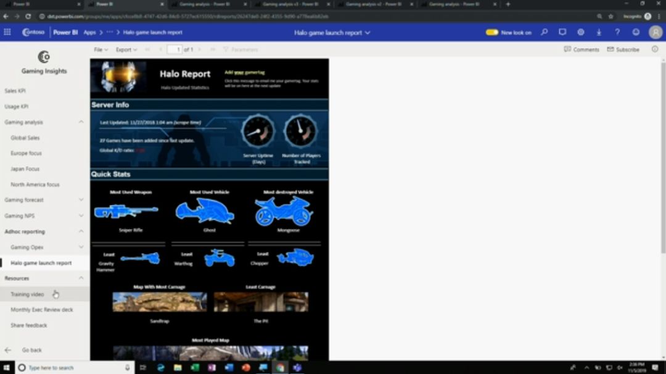The image size is (666, 374).
Task: Click the feedback smiley icon
Action: (x=636, y=32)
